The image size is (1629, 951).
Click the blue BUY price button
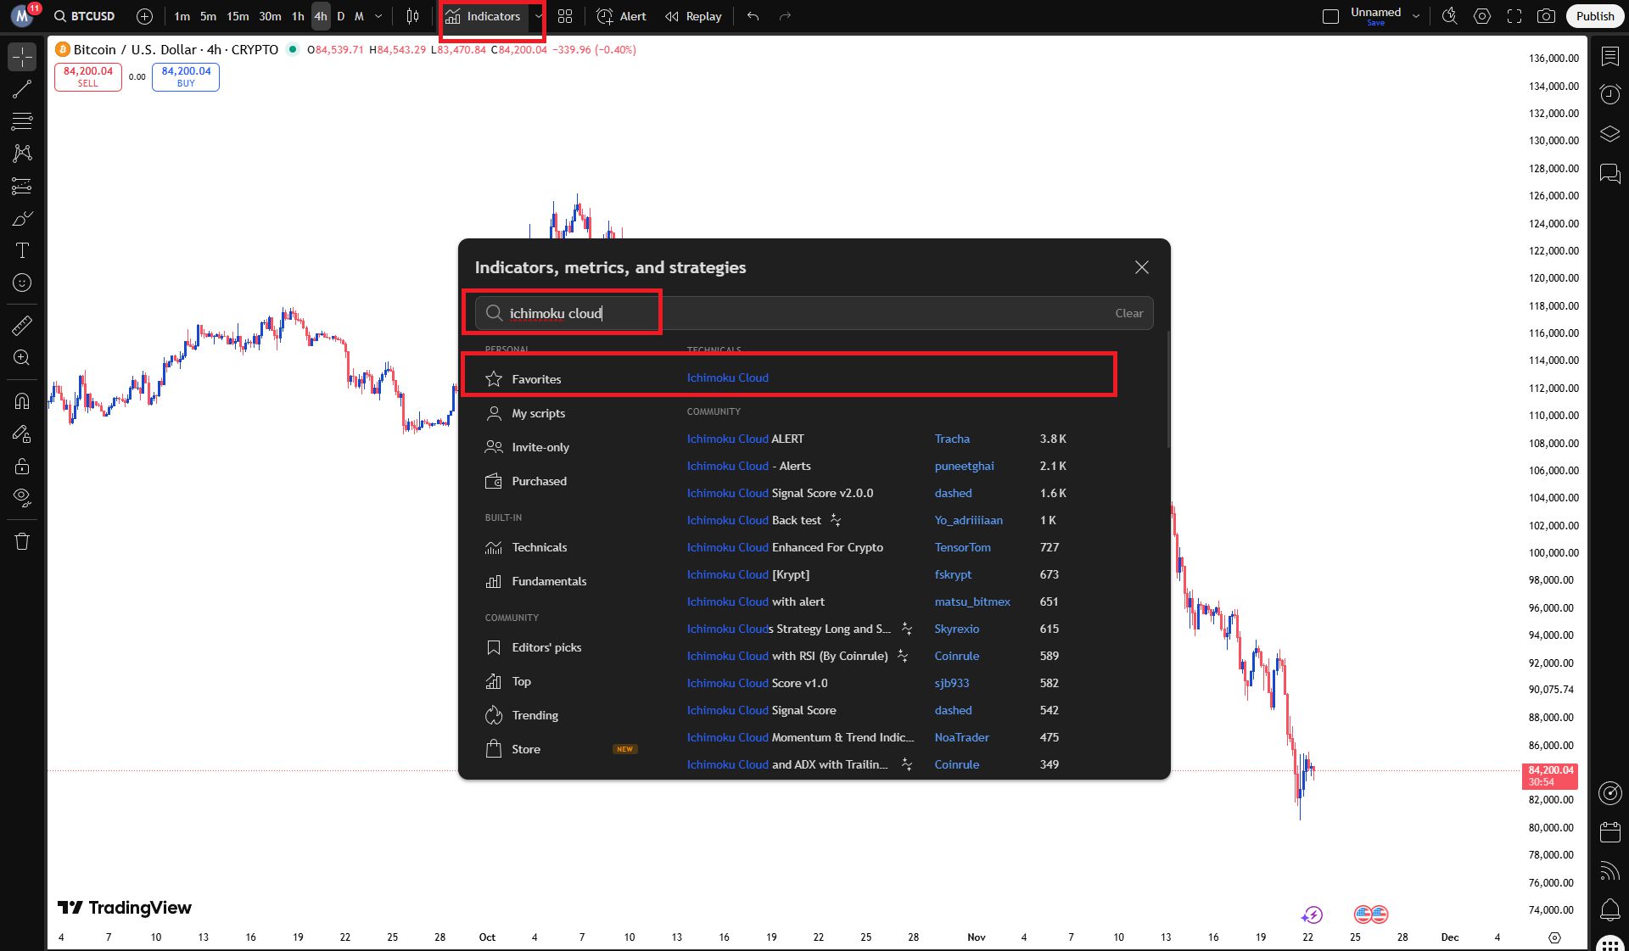186,76
